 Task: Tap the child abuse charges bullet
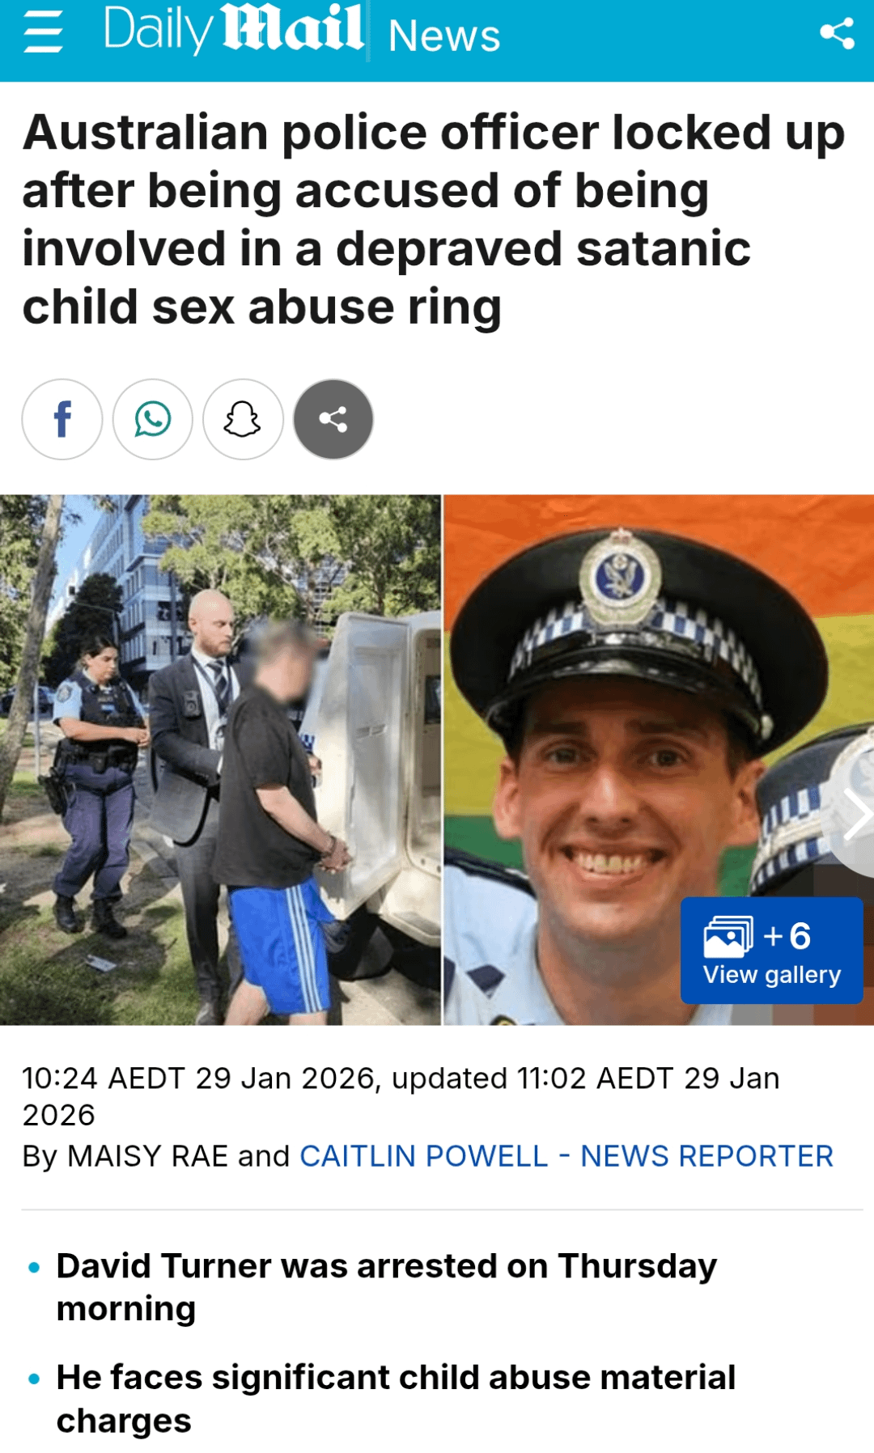point(396,1398)
